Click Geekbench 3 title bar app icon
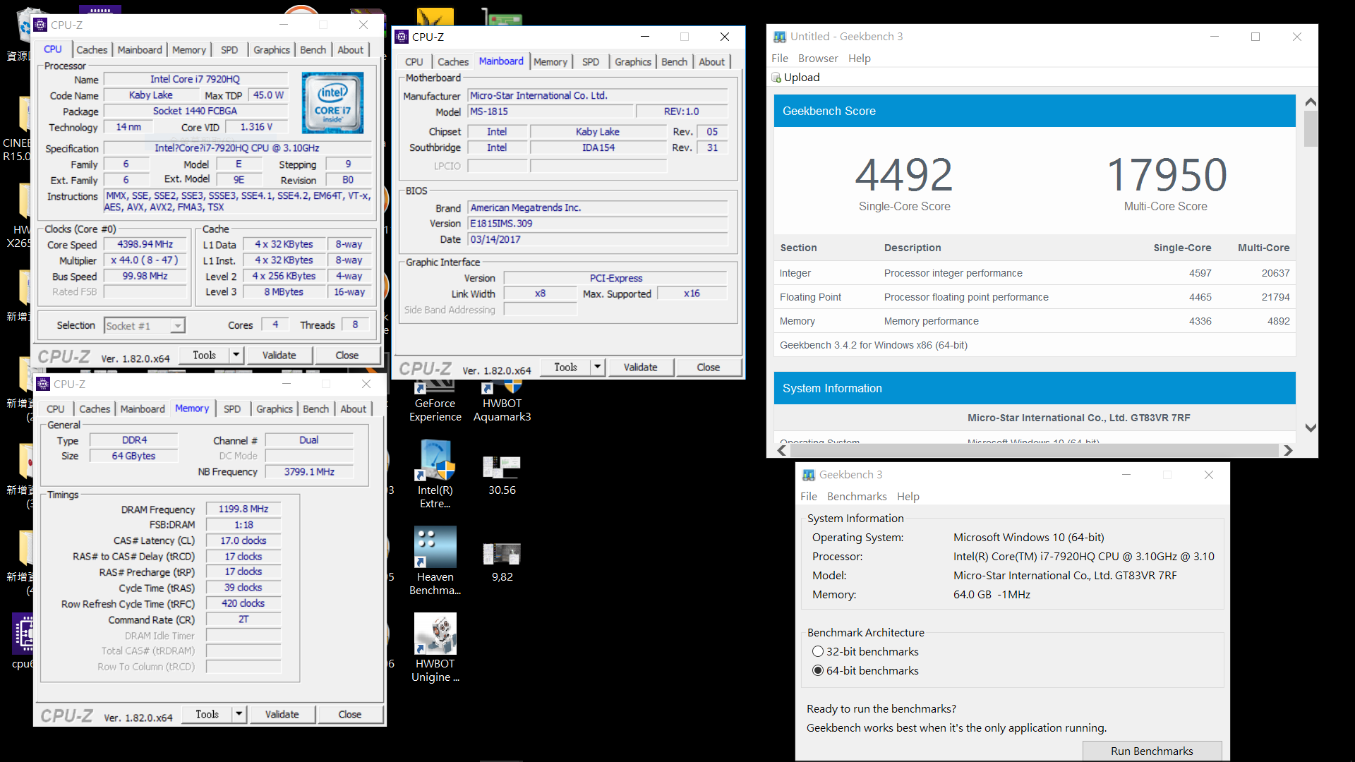1355x762 pixels. tap(809, 475)
